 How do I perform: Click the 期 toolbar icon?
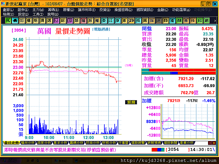(x=35, y=20)
